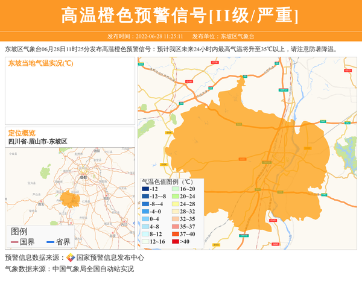The height and width of the screenshot is (284, 362).
Task: Click the 定位概览 panel heading
Action: pyautogui.click(x=22, y=133)
